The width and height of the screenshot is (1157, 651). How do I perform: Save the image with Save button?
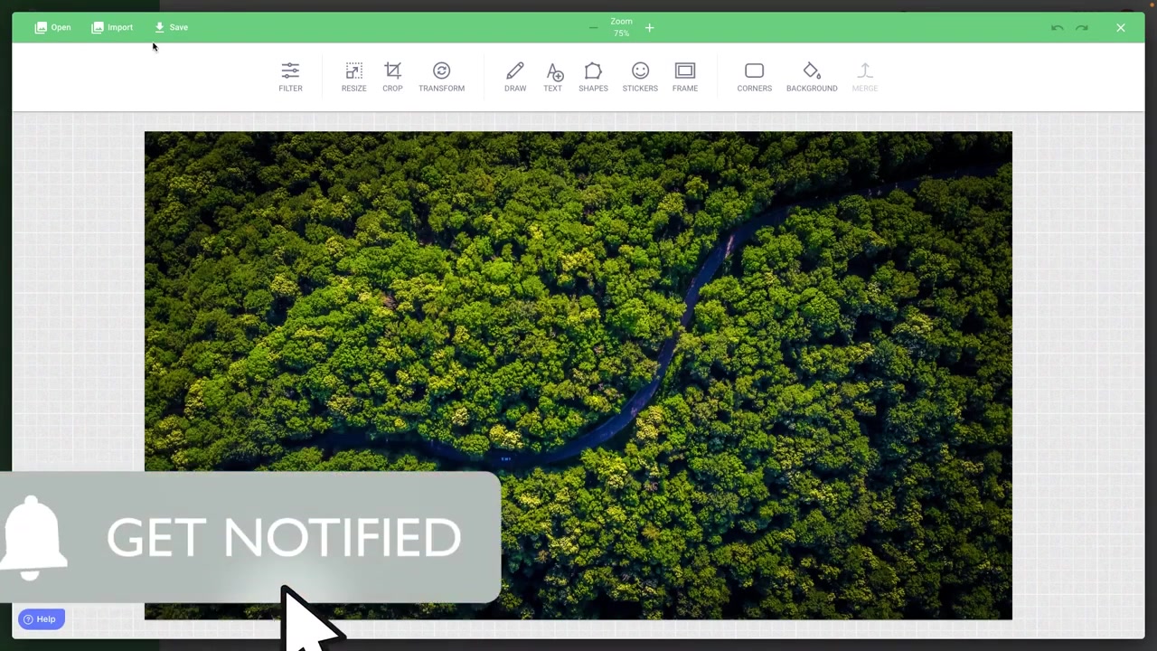click(171, 27)
